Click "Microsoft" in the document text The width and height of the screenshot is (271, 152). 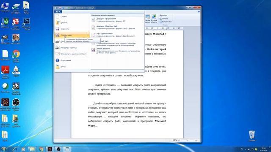click(x=160, y=121)
